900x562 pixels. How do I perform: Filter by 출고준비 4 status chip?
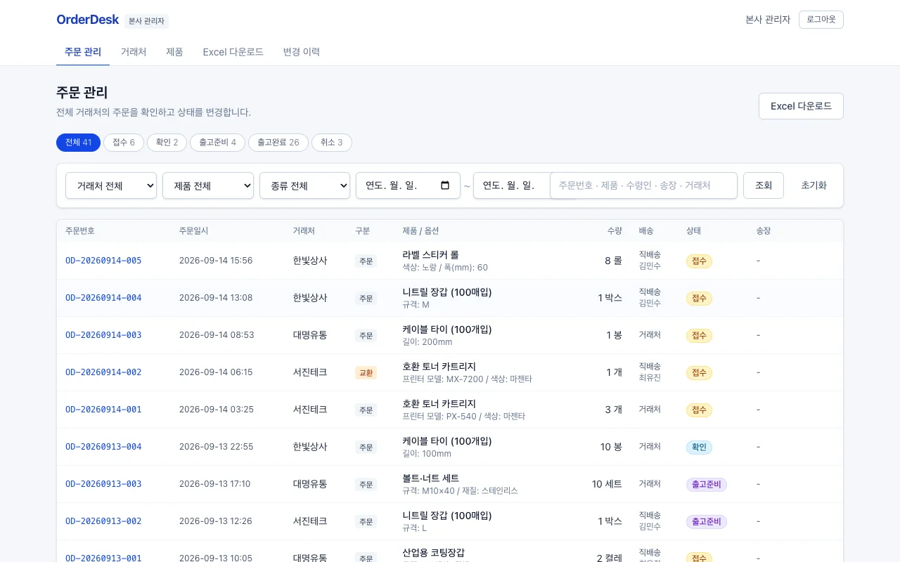pyautogui.click(x=217, y=143)
